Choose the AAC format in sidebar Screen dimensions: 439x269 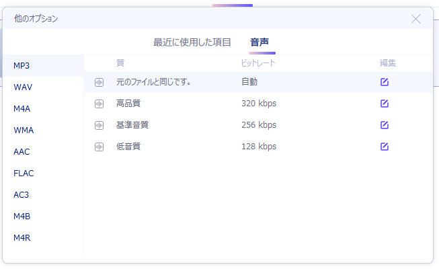tap(44, 152)
